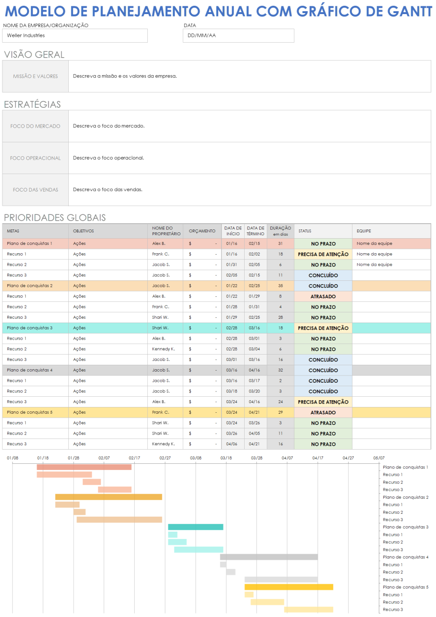This screenshot has height=617, width=436.
Task: Select owner Shari W. in Plano de conquistas 3 row
Action: pos(161,328)
